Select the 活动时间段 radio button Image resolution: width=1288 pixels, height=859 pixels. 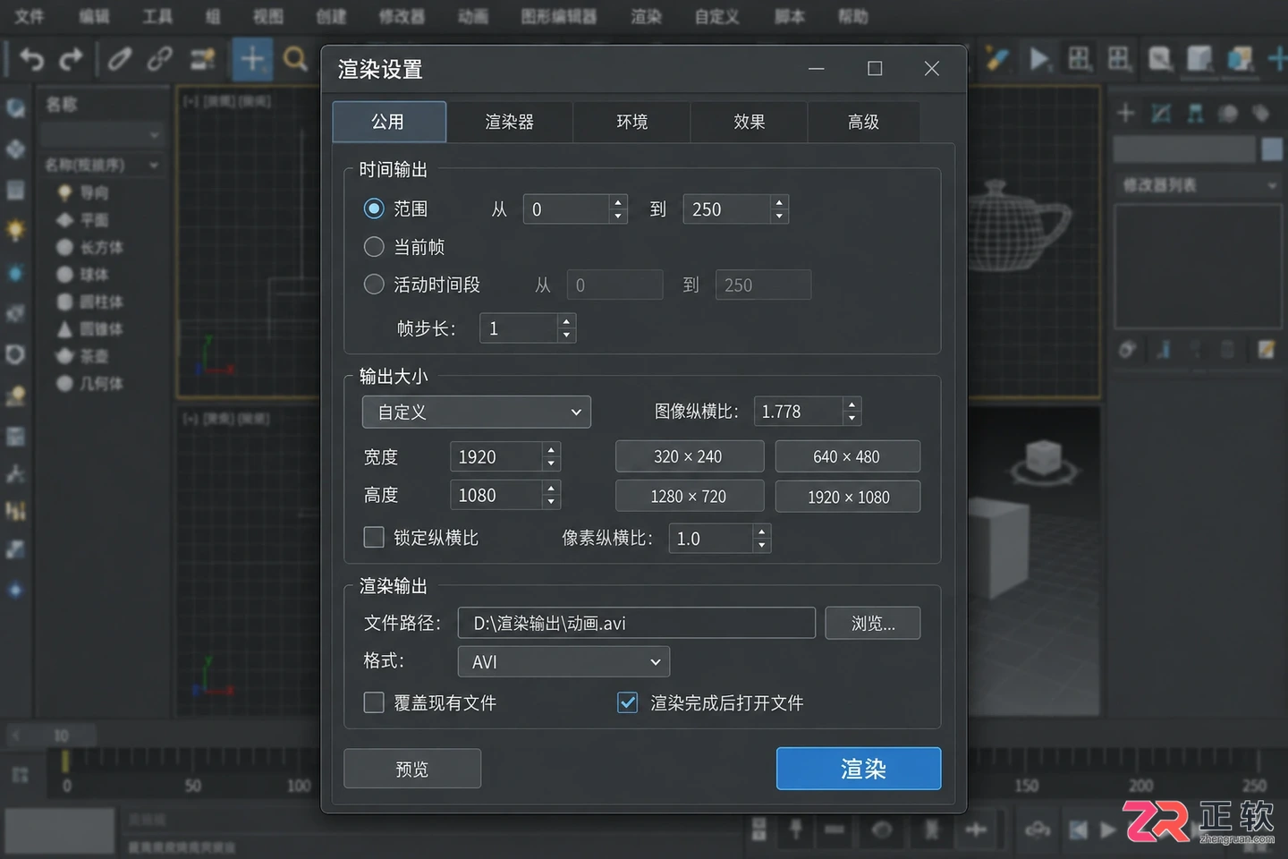click(374, 285)
